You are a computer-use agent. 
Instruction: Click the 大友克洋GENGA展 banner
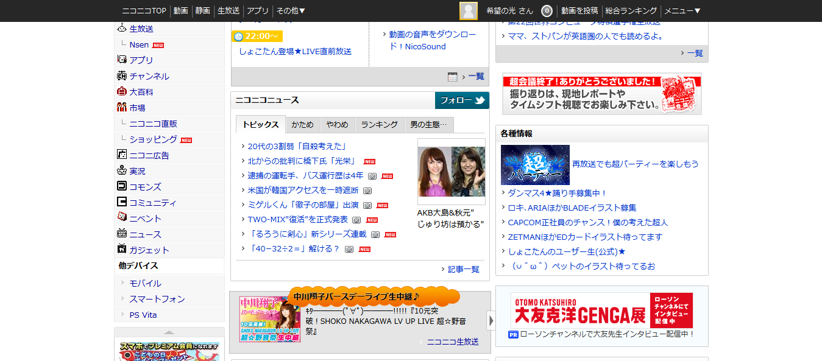click(x=602, y=311)
